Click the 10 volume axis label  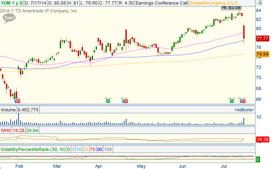pyautogui.click(x=259, y=117)
